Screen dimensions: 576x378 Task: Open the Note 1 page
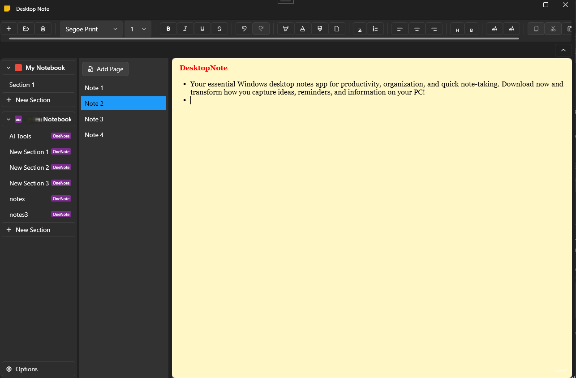point(124,88)
